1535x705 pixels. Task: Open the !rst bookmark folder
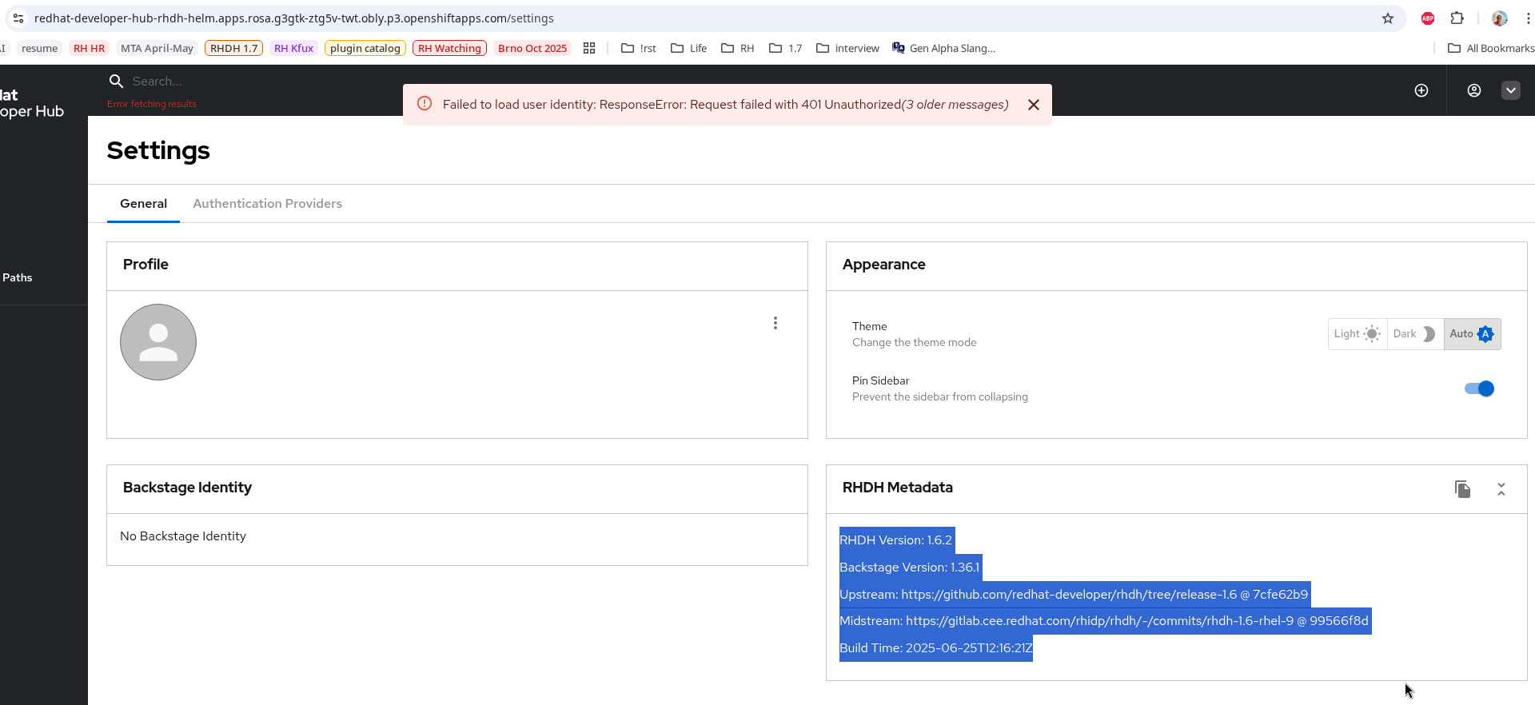click(x=639, y=48)
